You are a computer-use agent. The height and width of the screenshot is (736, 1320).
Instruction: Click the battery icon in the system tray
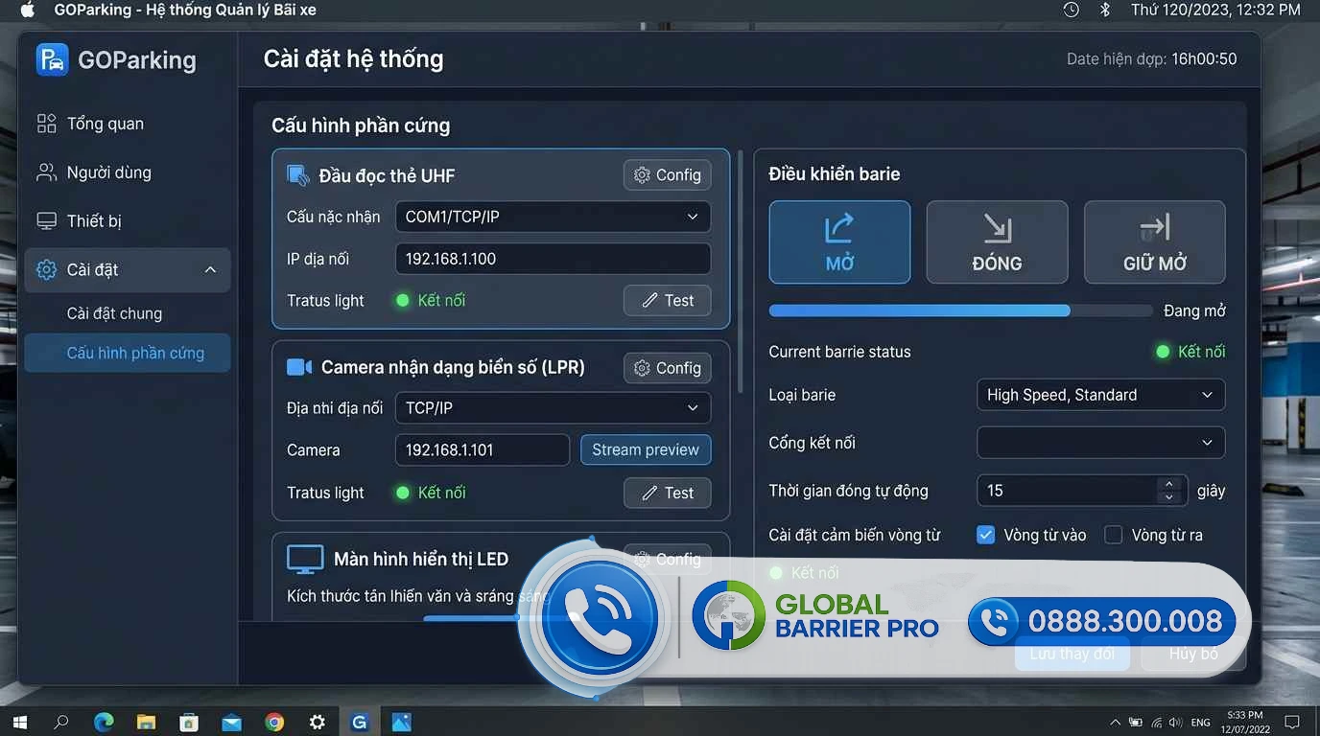point(1136,722)
